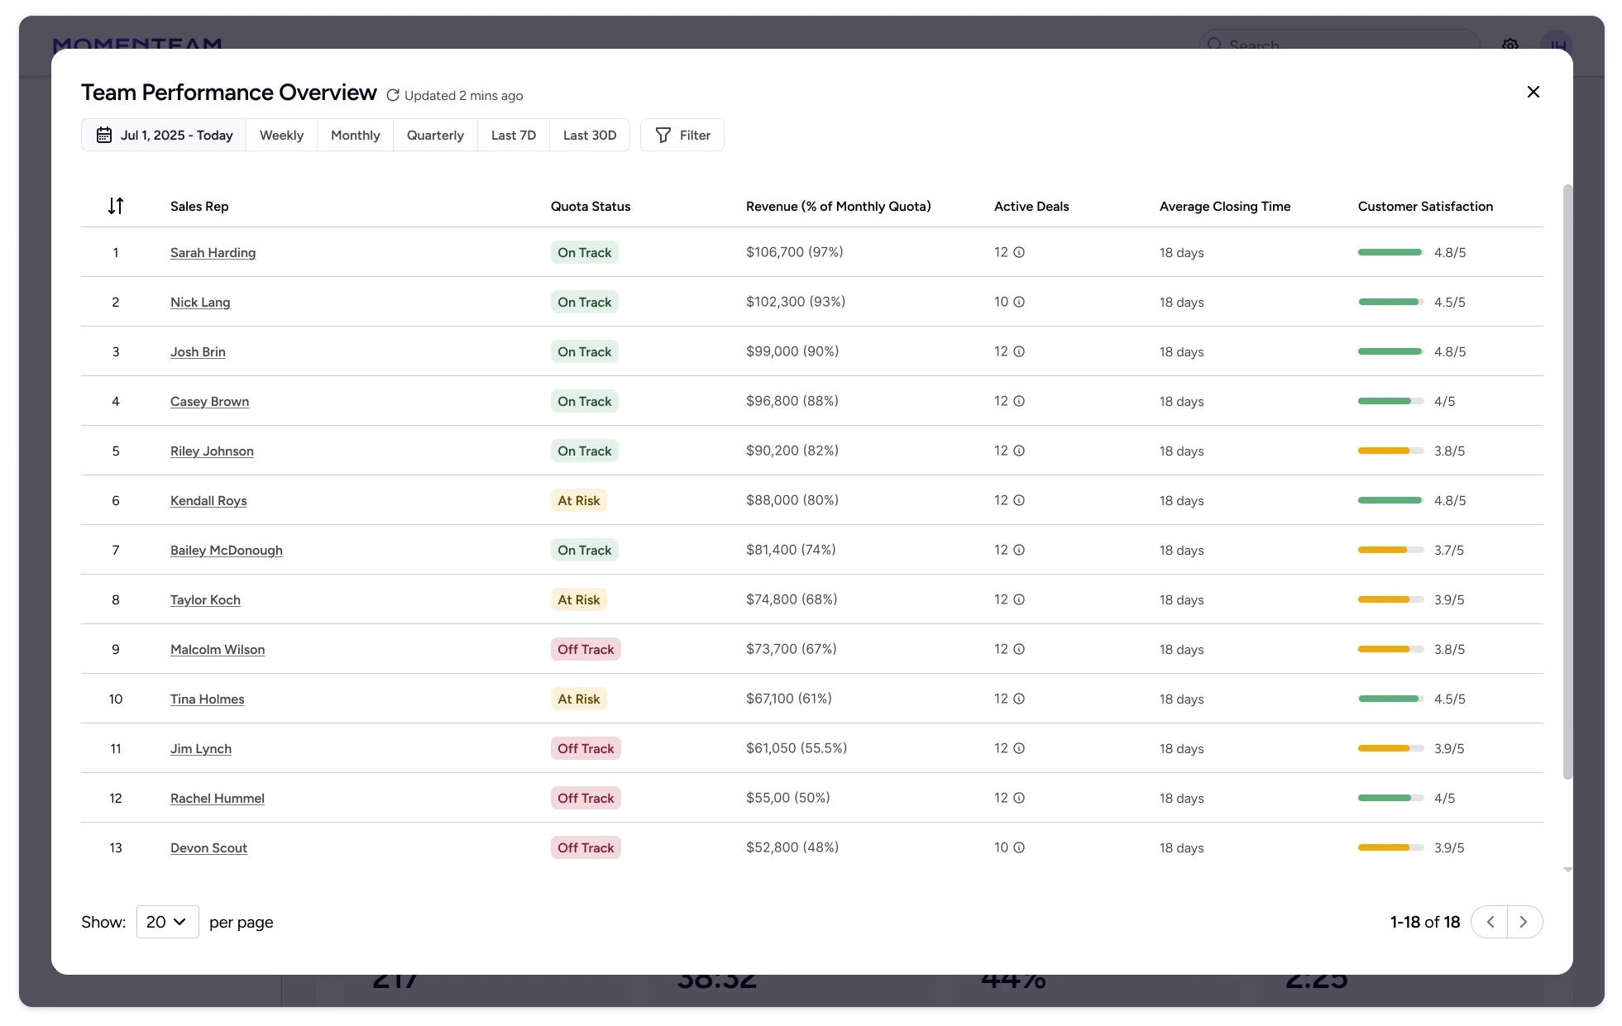
Task: Click info icon in Devon Scout's Active Deals
Action: [1019, 847]
